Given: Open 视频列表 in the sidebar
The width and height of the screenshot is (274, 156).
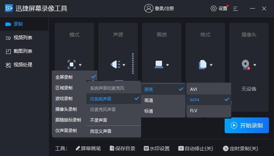Looking at the screenshot, I should [24, 38].
